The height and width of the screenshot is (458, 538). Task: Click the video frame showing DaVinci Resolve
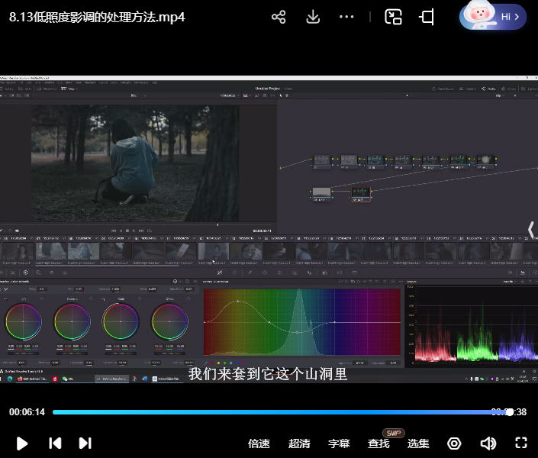click(x=267, y=229)
